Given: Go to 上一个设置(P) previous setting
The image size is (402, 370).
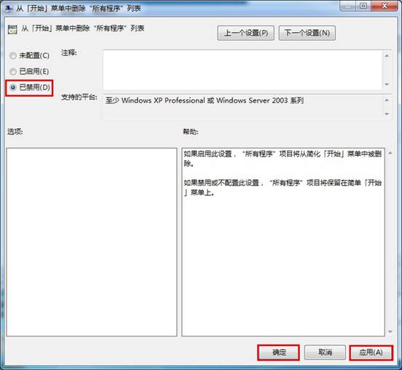Looking at the screenshot, I should tap(245, 33).
